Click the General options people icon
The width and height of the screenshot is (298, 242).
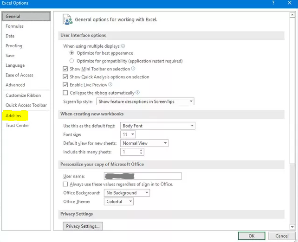point(68,19)
